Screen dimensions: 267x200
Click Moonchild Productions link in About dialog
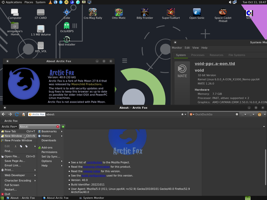click(x=86, y=84)
